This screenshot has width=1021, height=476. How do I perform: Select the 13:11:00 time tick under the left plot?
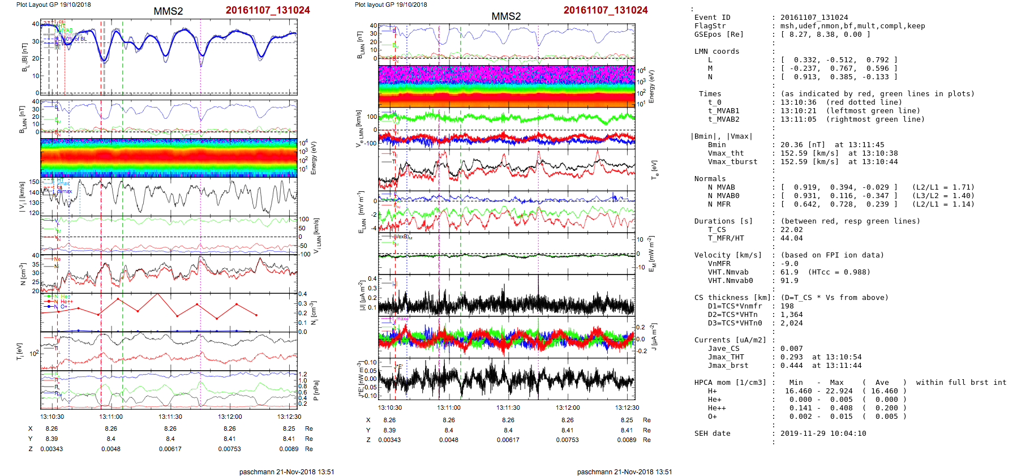coord(111,417)
